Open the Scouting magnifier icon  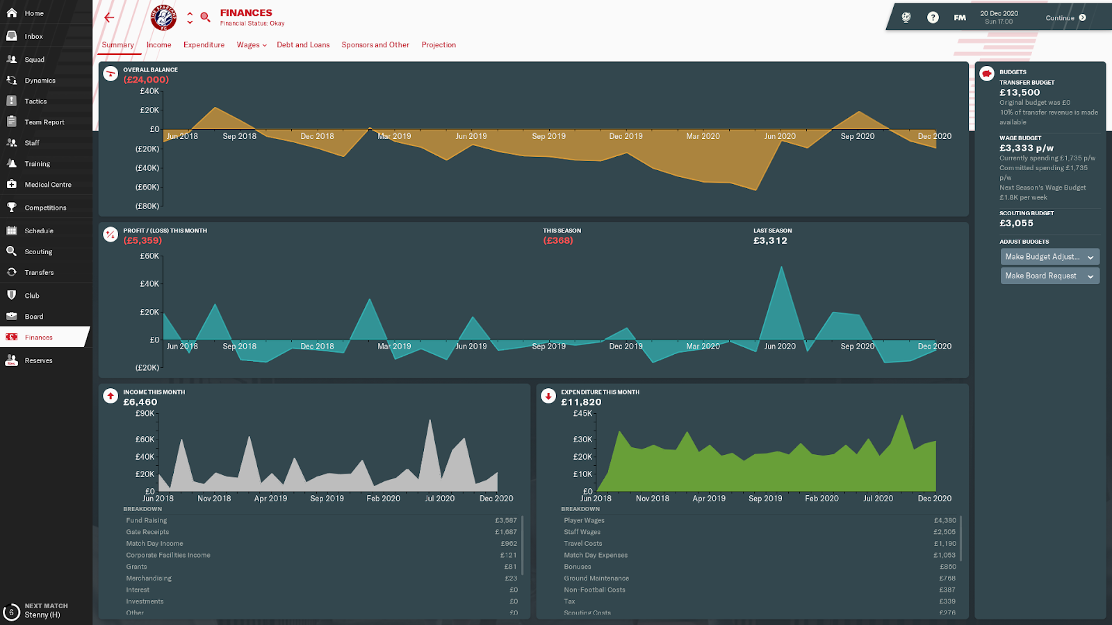(12, 251)
